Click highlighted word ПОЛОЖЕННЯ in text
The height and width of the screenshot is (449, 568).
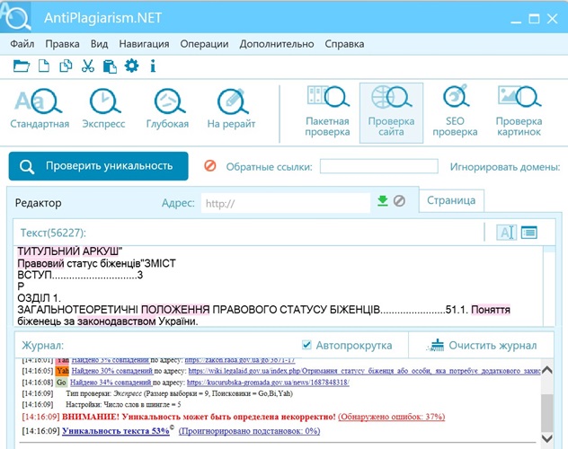[x=175, y=310]
